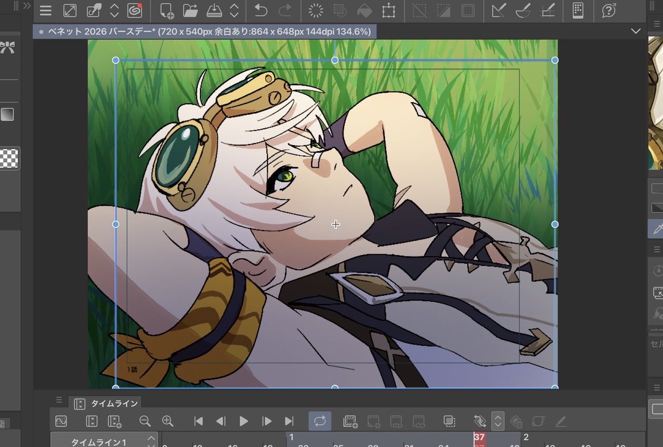
Task: Expand the collapsed left panel double arrows
Action: tap(27, 6)
